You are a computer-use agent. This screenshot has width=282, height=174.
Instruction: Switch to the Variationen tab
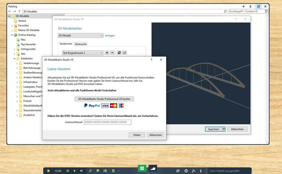66,44
